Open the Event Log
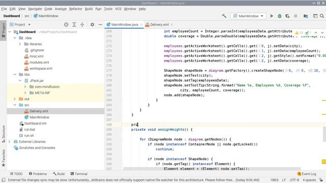The image size is (326, 183). click(307, 174)
